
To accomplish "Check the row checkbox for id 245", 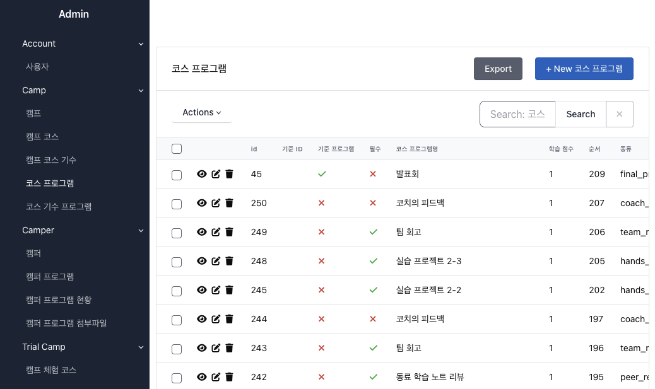I will click(177, 291).
